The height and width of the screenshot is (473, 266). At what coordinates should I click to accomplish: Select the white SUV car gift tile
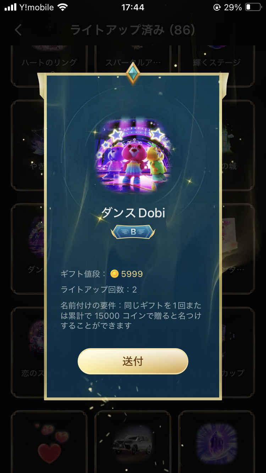pos(133,442)
